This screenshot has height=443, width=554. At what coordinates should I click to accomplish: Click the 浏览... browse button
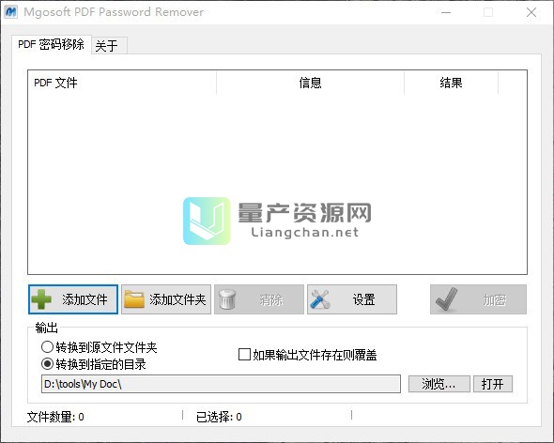point(439,384)
